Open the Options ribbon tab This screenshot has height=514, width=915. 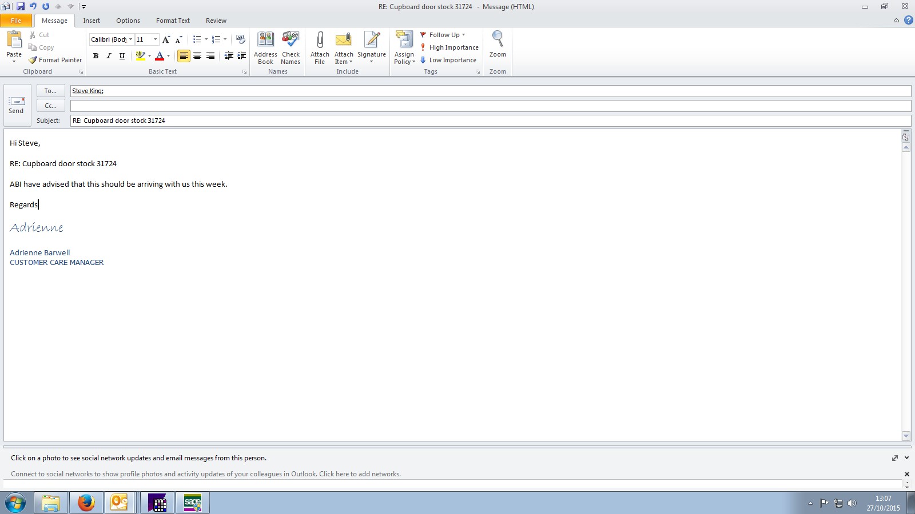[128, 21]
